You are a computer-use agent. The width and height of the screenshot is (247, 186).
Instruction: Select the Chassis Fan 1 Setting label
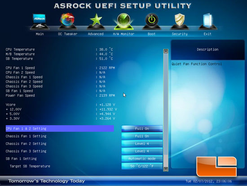click(26, 136)
